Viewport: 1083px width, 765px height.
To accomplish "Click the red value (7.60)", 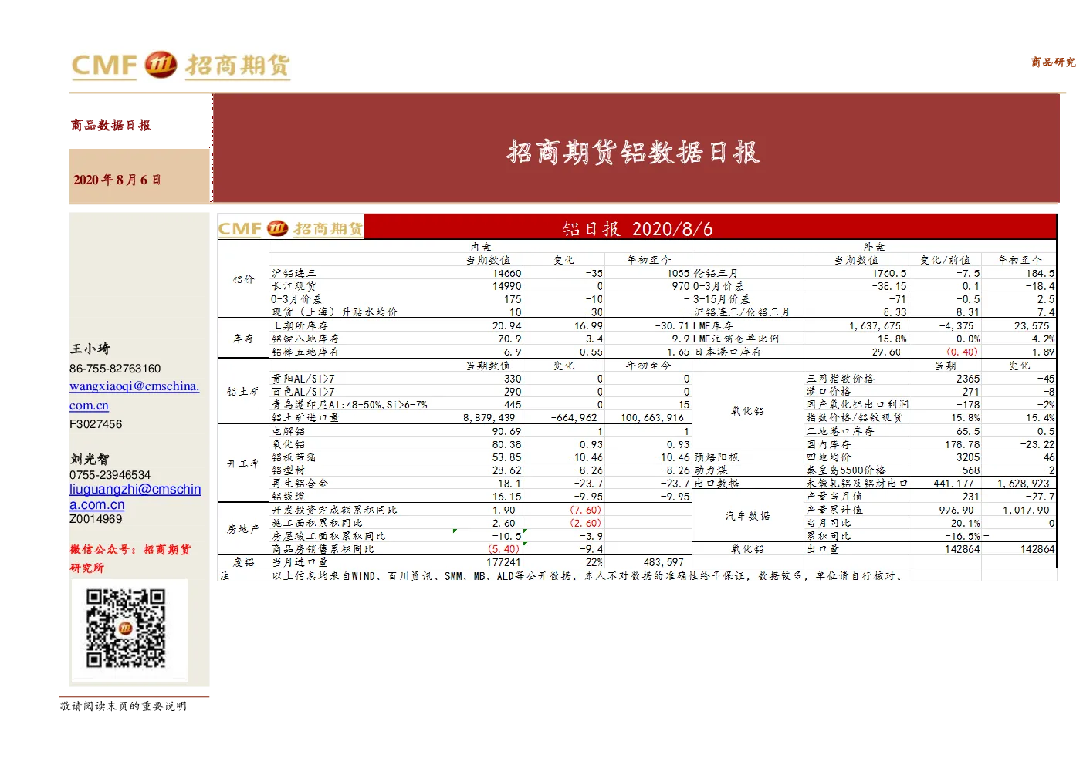I will point(585,510).
